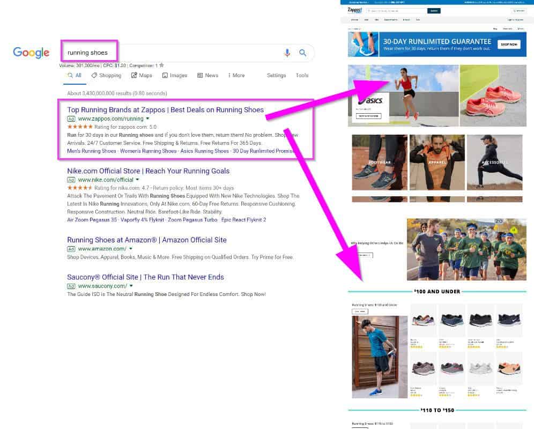Click the Zappos site search field

tap(396, 11)
